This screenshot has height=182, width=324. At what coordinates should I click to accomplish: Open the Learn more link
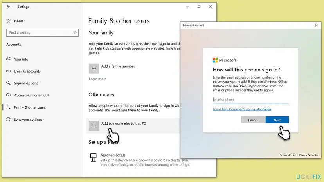[x=97, y=79]
